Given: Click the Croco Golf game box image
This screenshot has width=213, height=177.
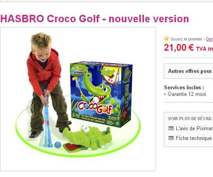Looking at the screenshot, I should 101,94.
